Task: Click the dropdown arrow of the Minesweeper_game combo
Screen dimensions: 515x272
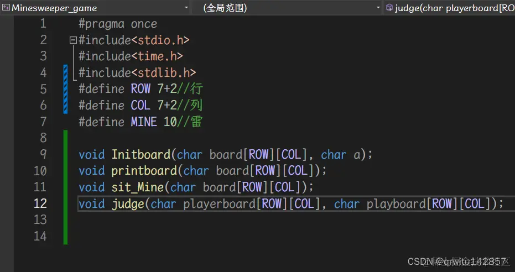Action: [186, 8]
